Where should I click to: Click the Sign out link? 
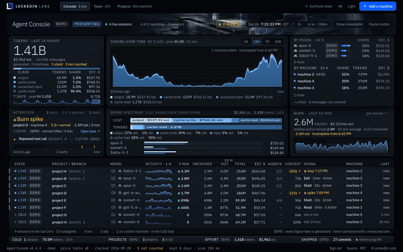point(336,248)
